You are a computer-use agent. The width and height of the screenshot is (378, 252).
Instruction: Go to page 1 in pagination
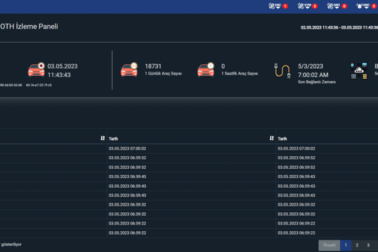(346, 245)
